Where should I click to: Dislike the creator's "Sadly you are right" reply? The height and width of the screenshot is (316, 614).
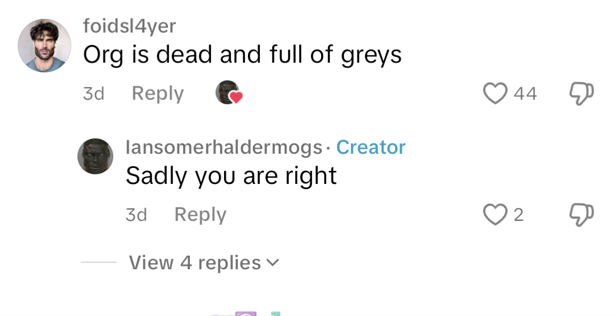click(x=582, y=215)
